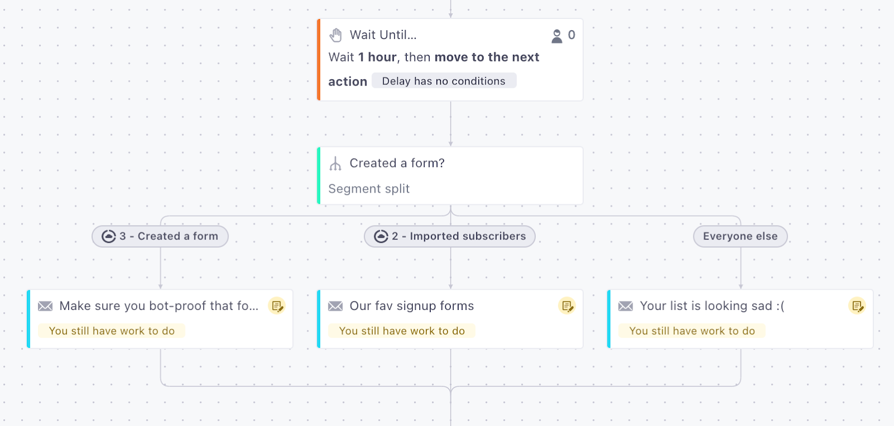894x426 pixels.
Task: Select the 2 - Imported subscribers branch
Action: coord(458,236)
